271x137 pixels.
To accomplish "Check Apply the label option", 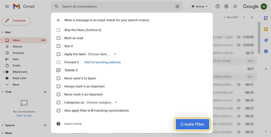I will (58, 54).
